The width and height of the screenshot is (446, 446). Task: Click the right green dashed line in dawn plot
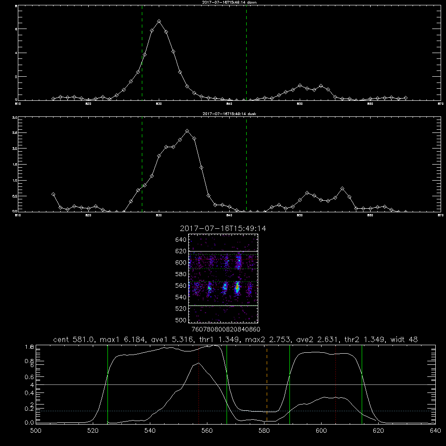(x=246, y=53)
